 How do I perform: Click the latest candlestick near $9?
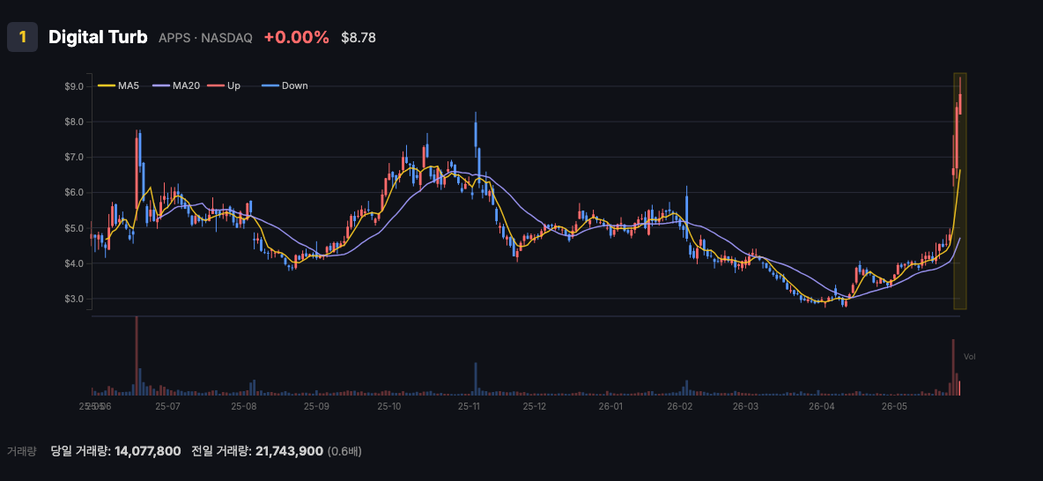pos(960,97)
